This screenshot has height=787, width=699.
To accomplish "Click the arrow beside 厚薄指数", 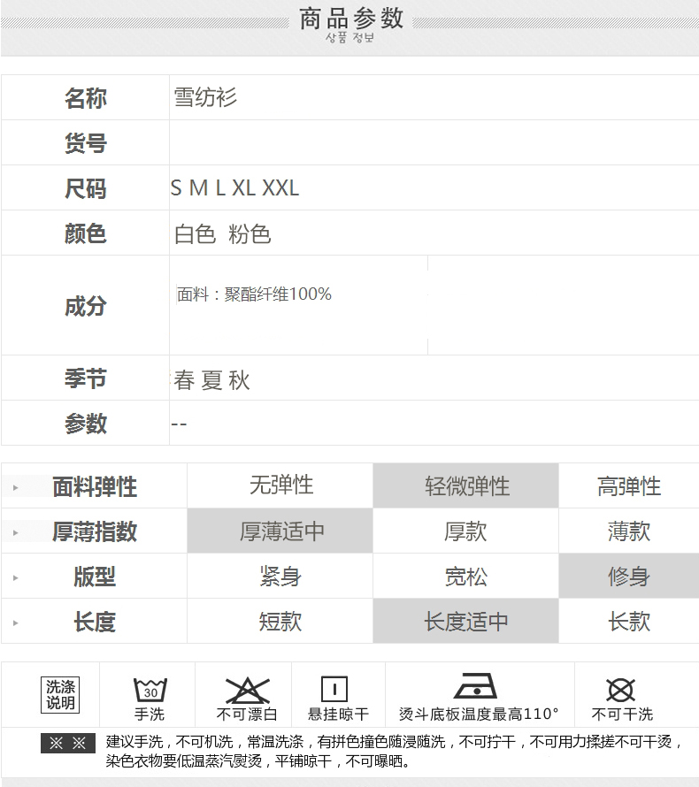I will [15, 532].
